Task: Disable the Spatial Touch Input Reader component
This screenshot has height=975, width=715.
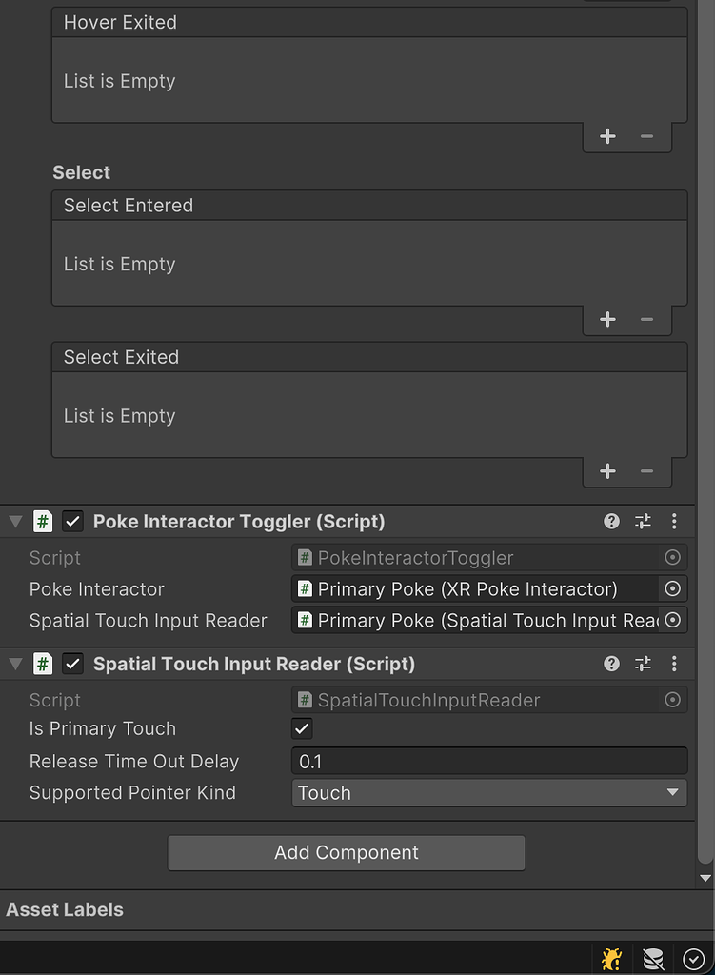Action: [x=72, y=664]
